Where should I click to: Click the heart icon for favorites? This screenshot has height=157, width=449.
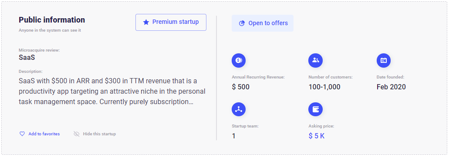click(22, 134)
